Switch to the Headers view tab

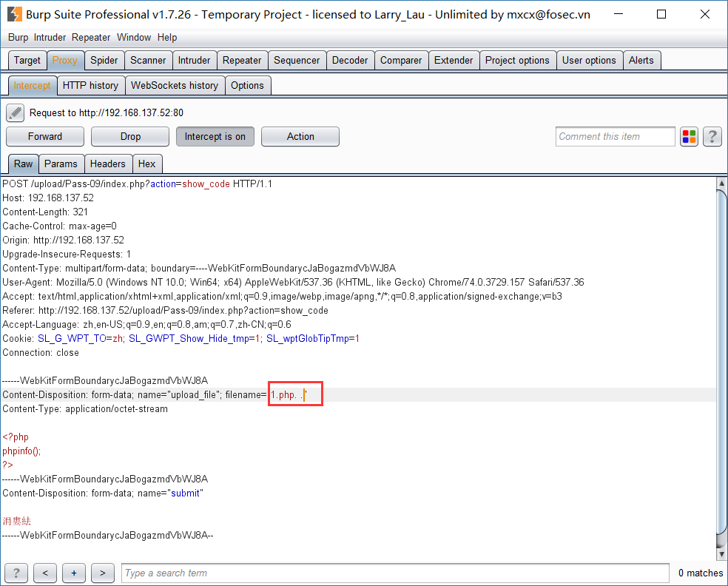point(108,164)
